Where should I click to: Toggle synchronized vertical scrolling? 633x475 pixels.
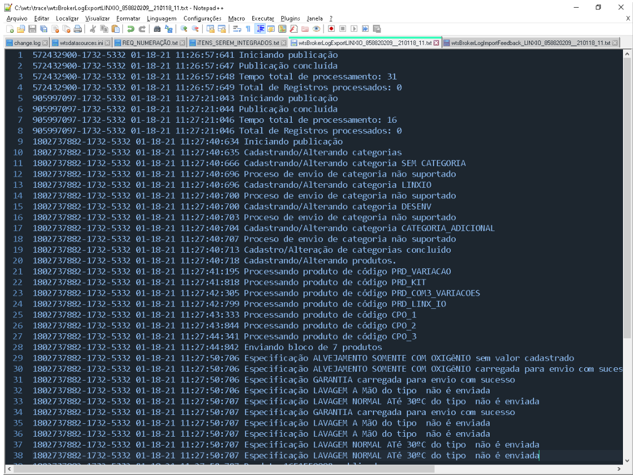(x=210, y=29)
